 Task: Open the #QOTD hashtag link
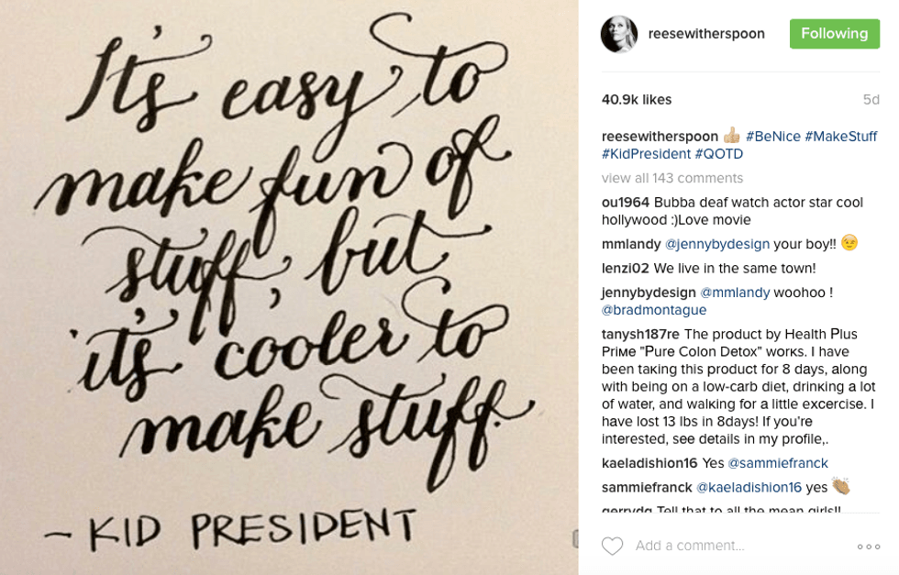[718, 154]
